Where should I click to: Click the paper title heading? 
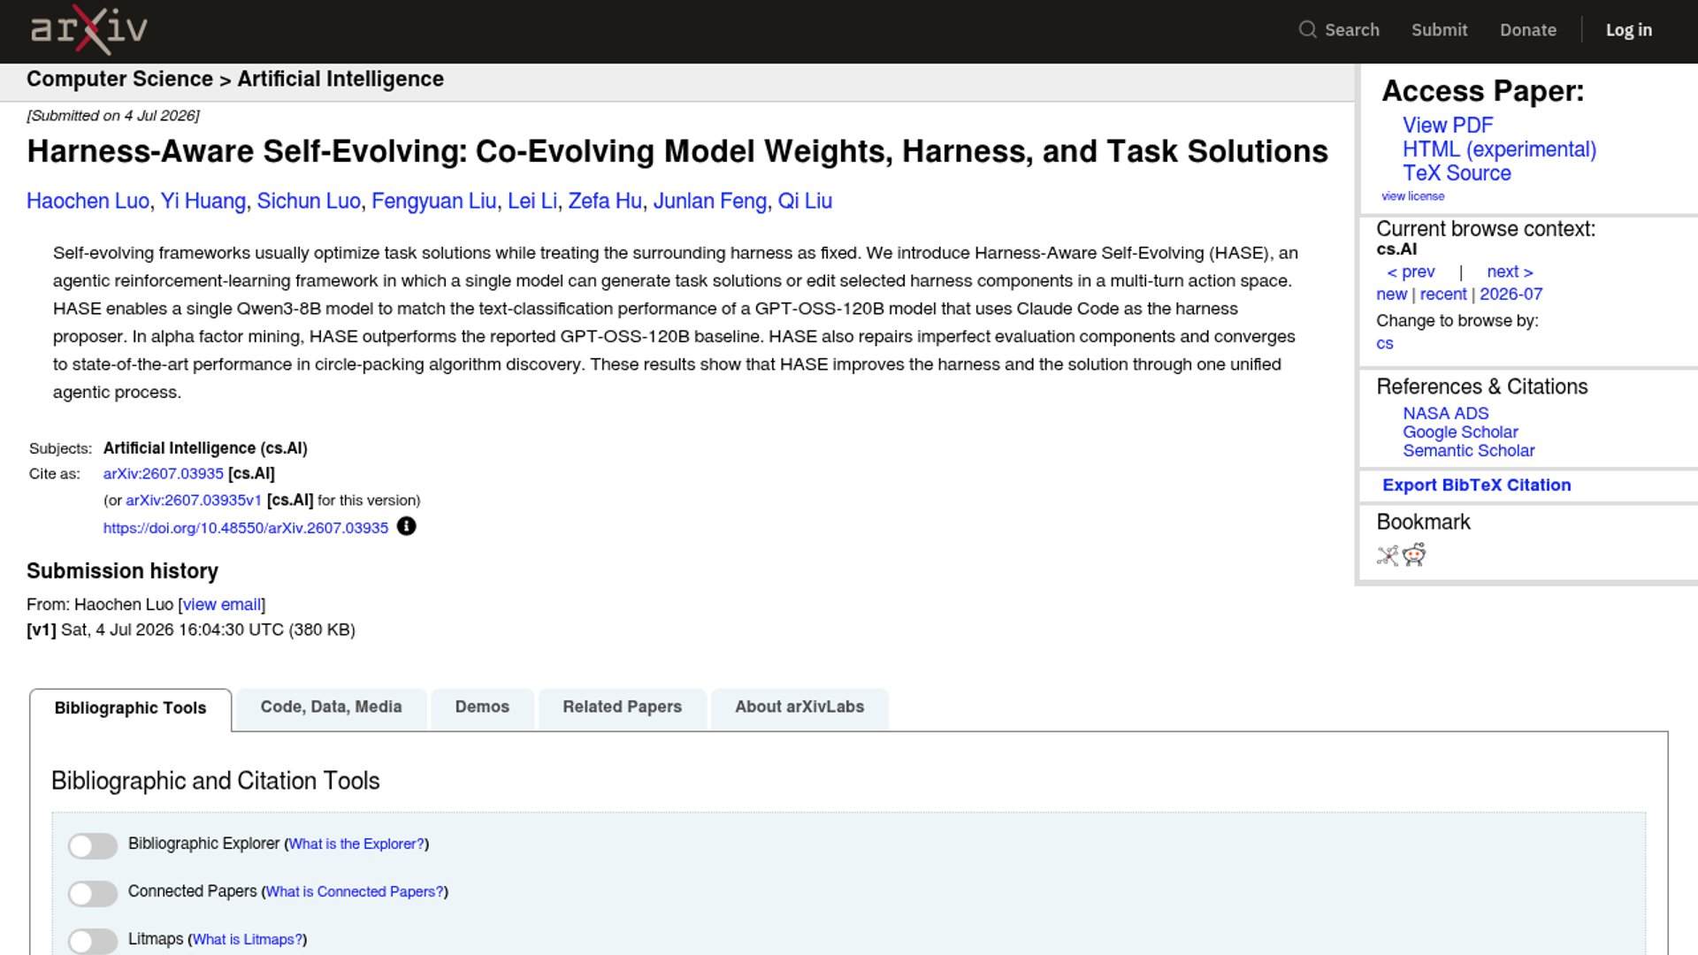tap(677, 151)
